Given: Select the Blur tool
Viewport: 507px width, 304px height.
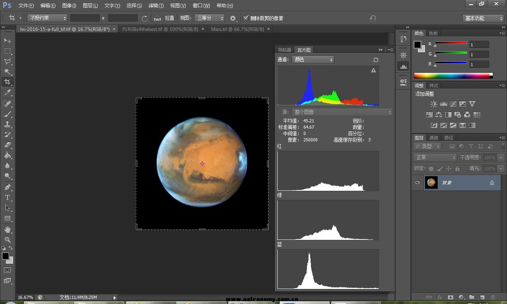Looking at the screenshot, I should 8,165.
